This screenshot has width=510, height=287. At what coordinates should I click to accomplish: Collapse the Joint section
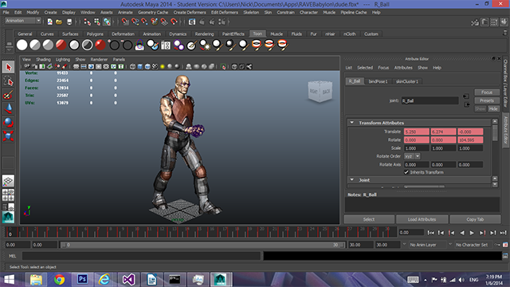[352, 179]
